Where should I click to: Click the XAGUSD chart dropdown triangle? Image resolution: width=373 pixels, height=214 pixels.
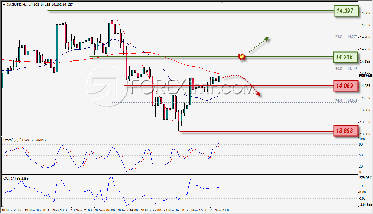point(4,4)
